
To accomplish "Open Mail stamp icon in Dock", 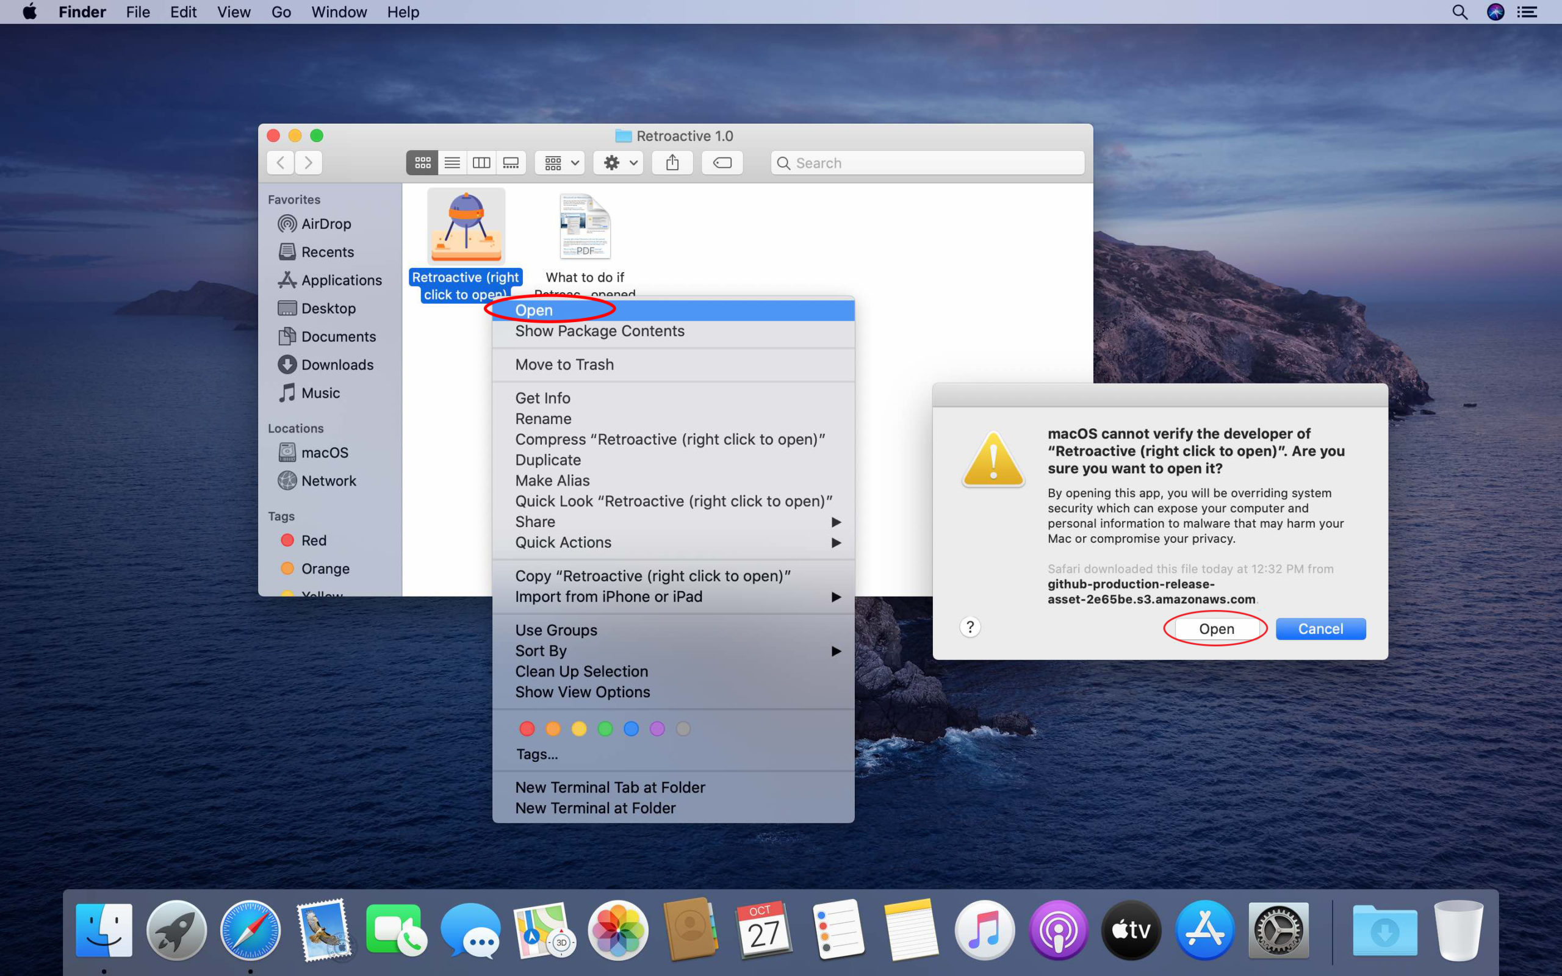I will point(324,930).
